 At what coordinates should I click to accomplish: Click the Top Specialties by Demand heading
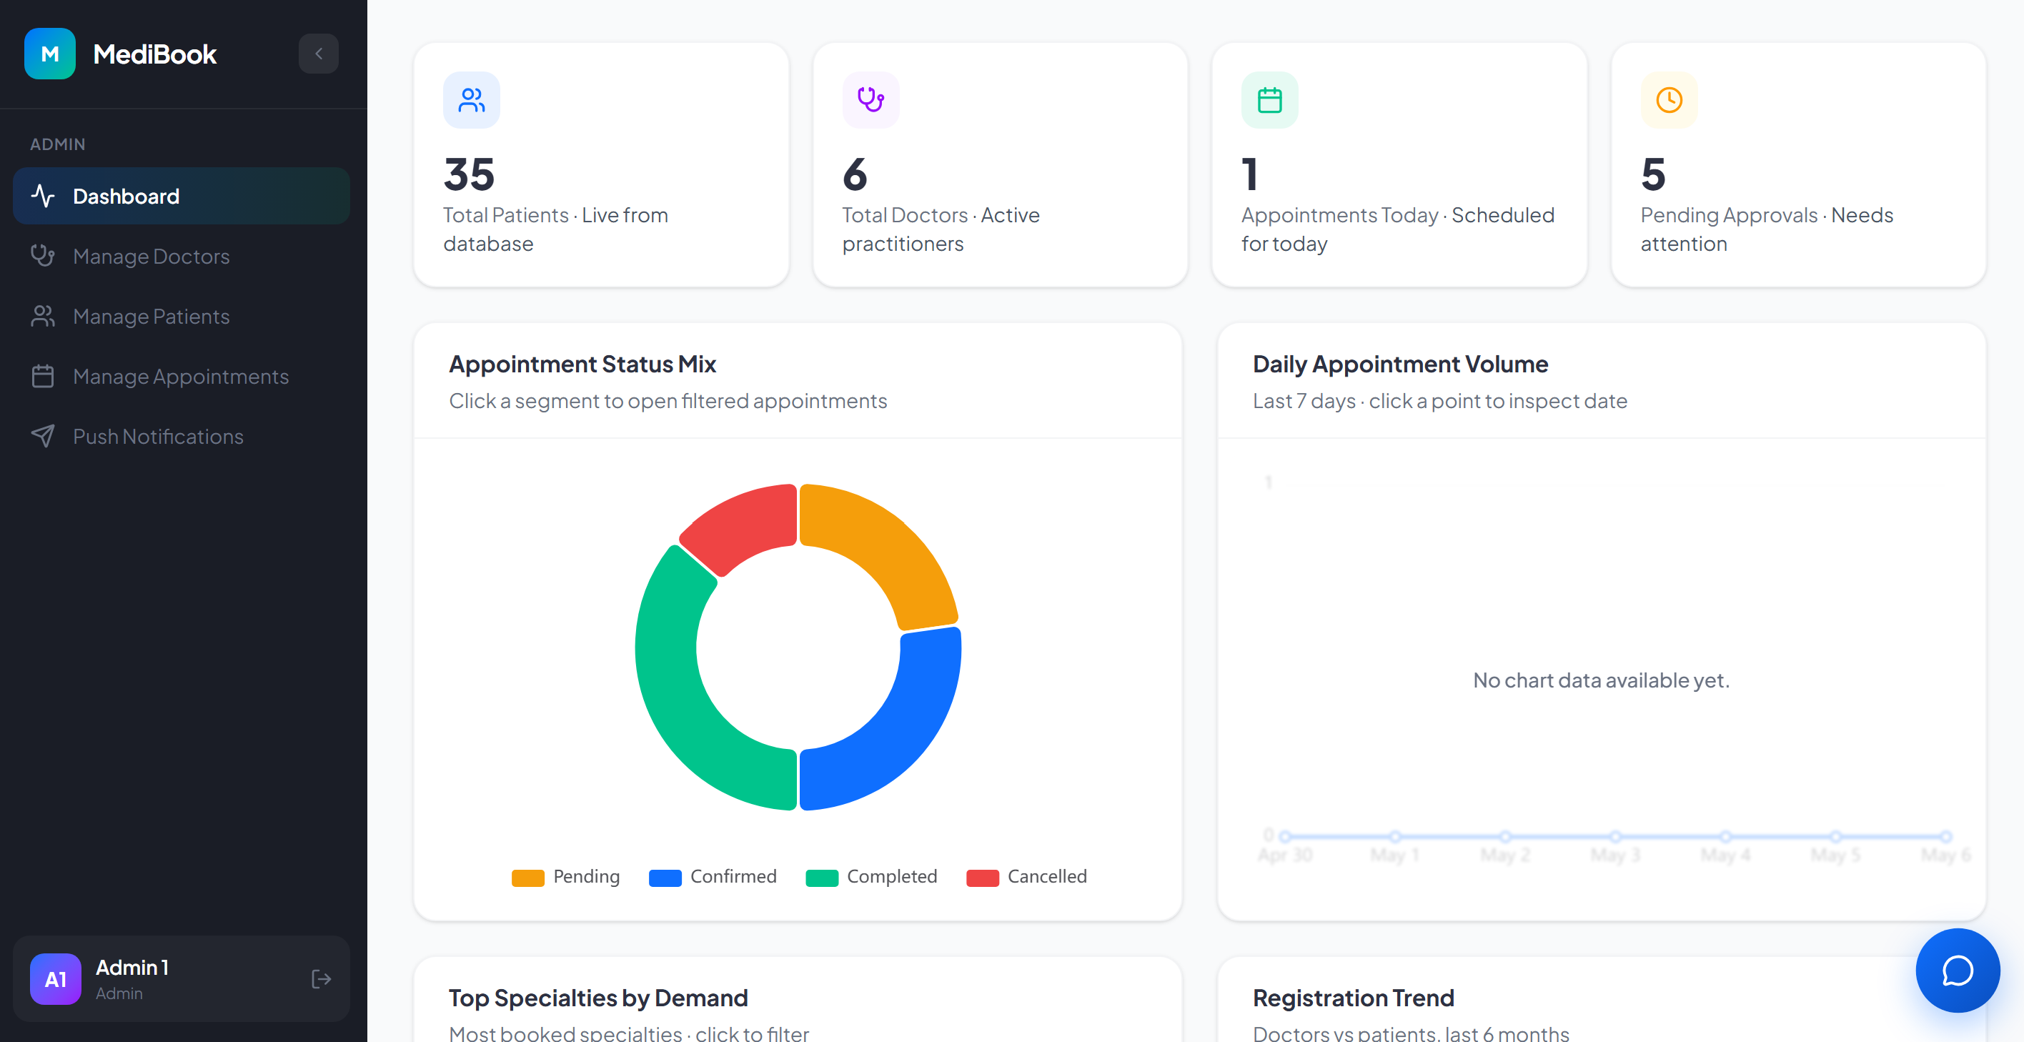598,998
